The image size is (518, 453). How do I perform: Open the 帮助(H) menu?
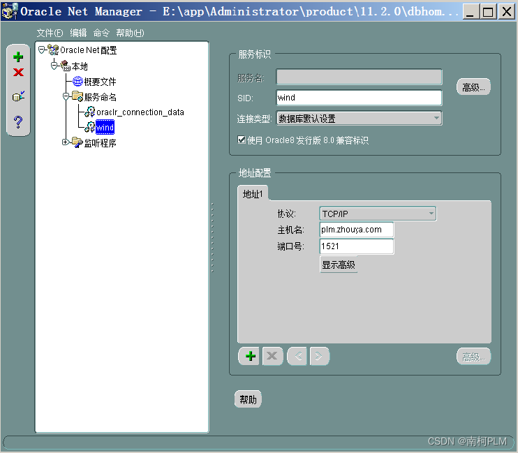tap(130, 33)
